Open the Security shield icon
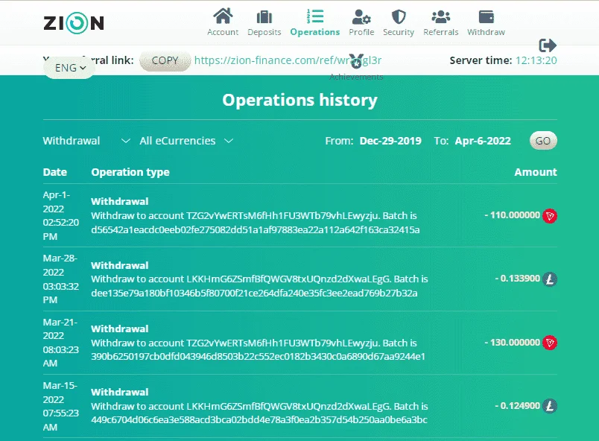Image resolution: width=599 pixels, height=441 pixels. [399, 17]
